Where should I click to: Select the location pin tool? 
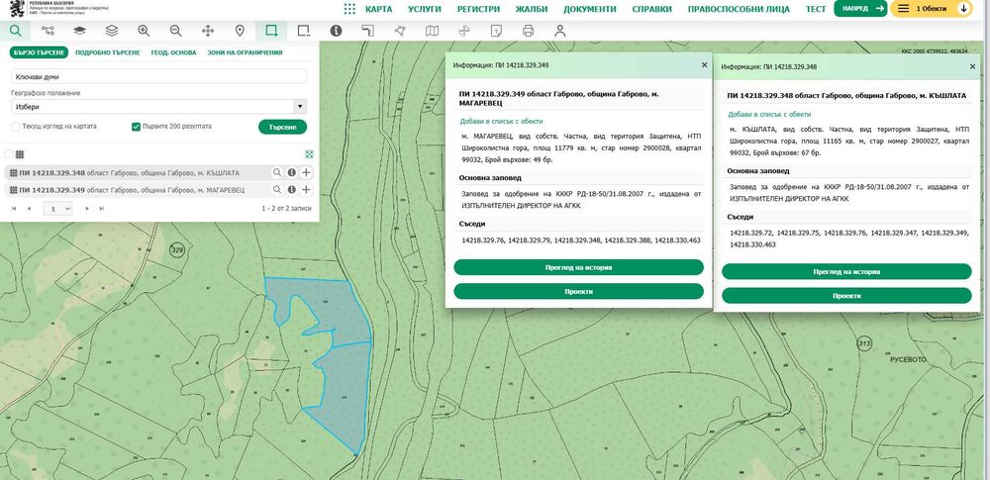[x=240, y=31]
